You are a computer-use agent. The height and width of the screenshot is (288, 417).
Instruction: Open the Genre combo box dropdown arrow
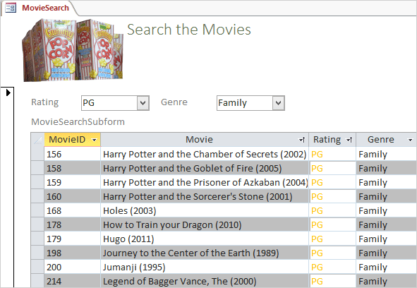click(x=278, y=103)
